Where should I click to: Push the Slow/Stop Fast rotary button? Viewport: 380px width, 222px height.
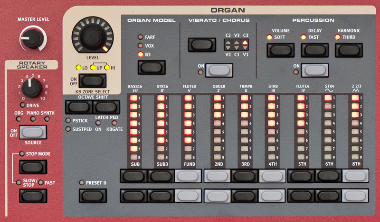coord(33,195)
